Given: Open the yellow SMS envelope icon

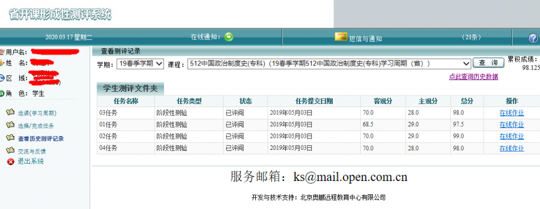Looking at the screenshot, I should pyautogui.click(x=341, y=36).
